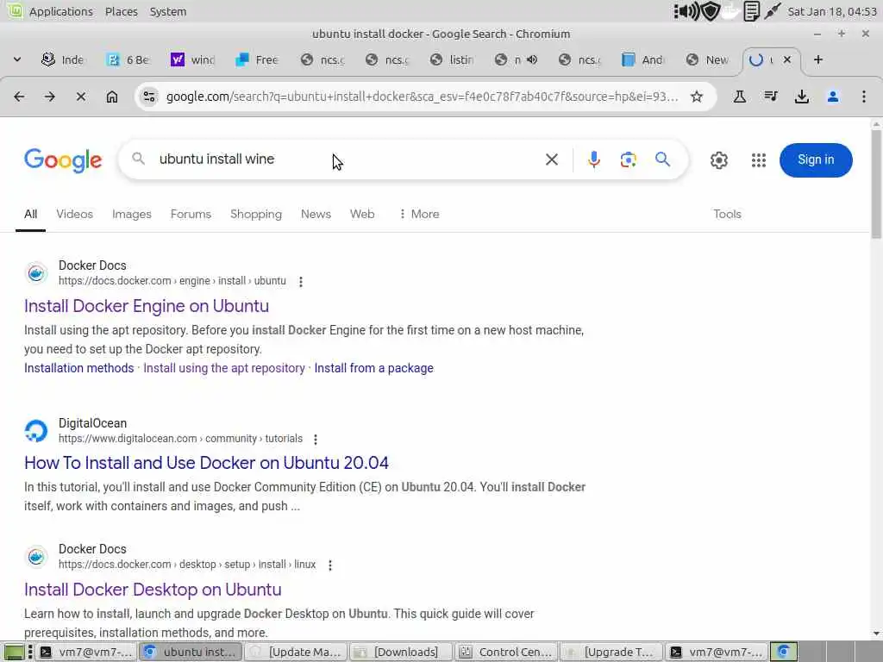Select the All results tab

point(30,214)
